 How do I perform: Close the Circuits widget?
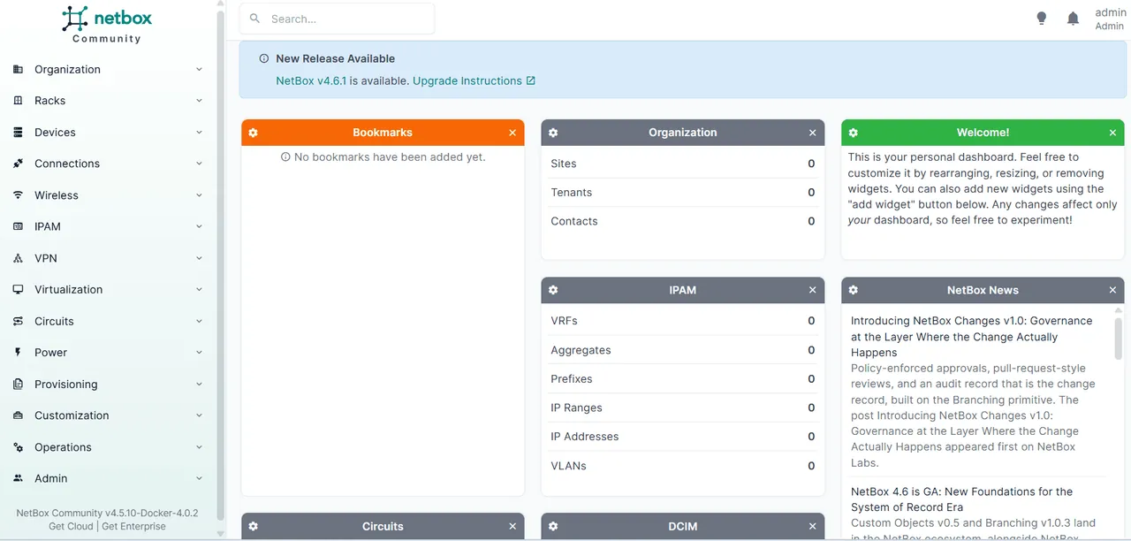click(512, 527)
